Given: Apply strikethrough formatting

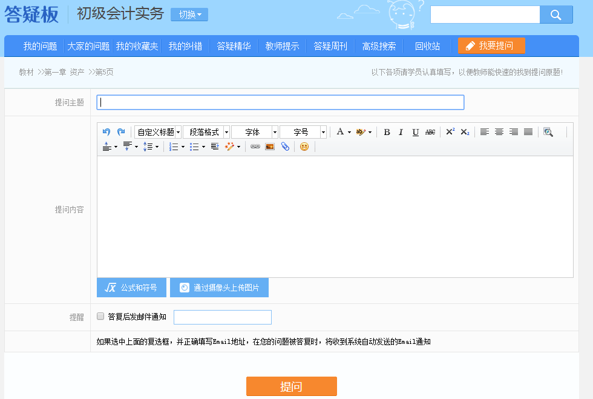Looking at the screenshot, I should coord(430,132).
